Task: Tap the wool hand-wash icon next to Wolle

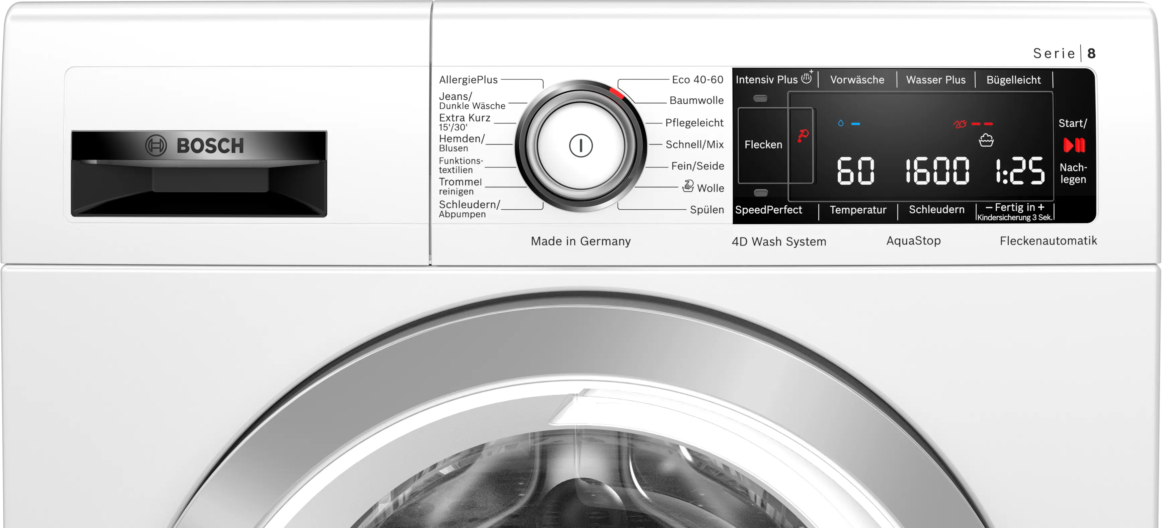Action: tap(688, 186)
